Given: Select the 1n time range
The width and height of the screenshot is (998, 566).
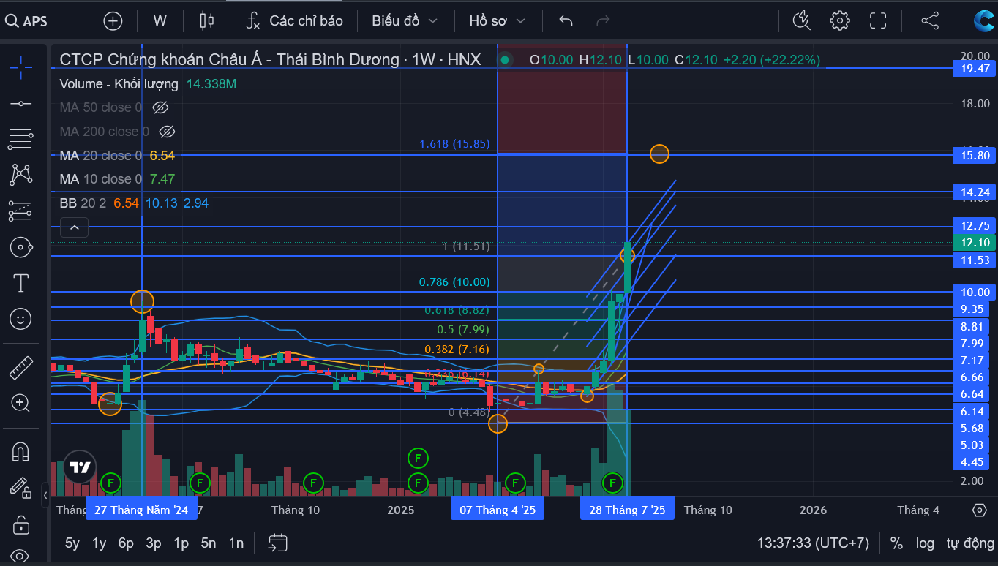Looking at the screenshot, I should coord(236,543).
